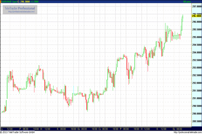Click the 293.5000 price axis level
202x134 pixels.
coord(196,60)
